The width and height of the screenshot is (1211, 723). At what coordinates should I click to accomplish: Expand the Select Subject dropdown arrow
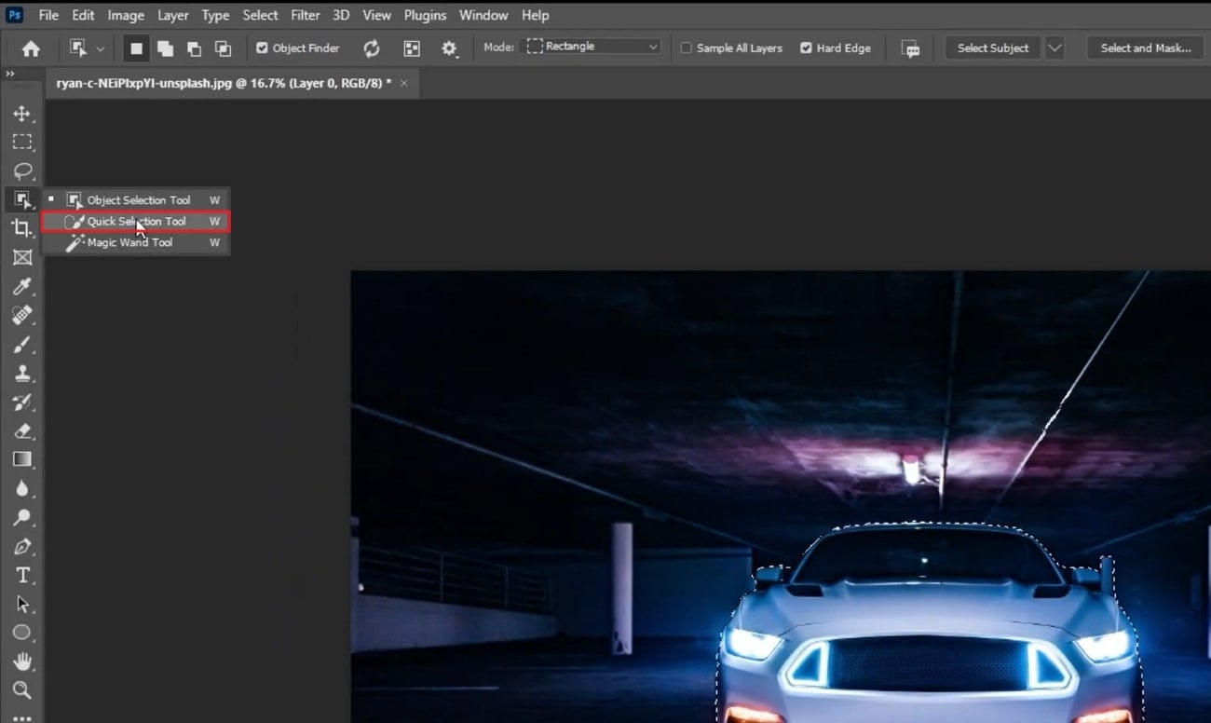(1055, 48)
